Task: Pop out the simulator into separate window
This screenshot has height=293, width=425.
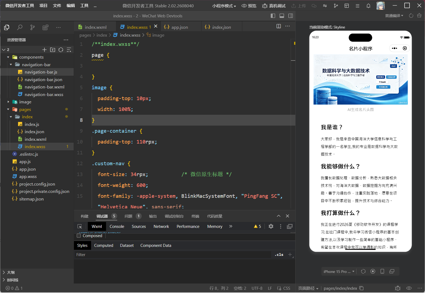Action: click(x=392, y=271)
